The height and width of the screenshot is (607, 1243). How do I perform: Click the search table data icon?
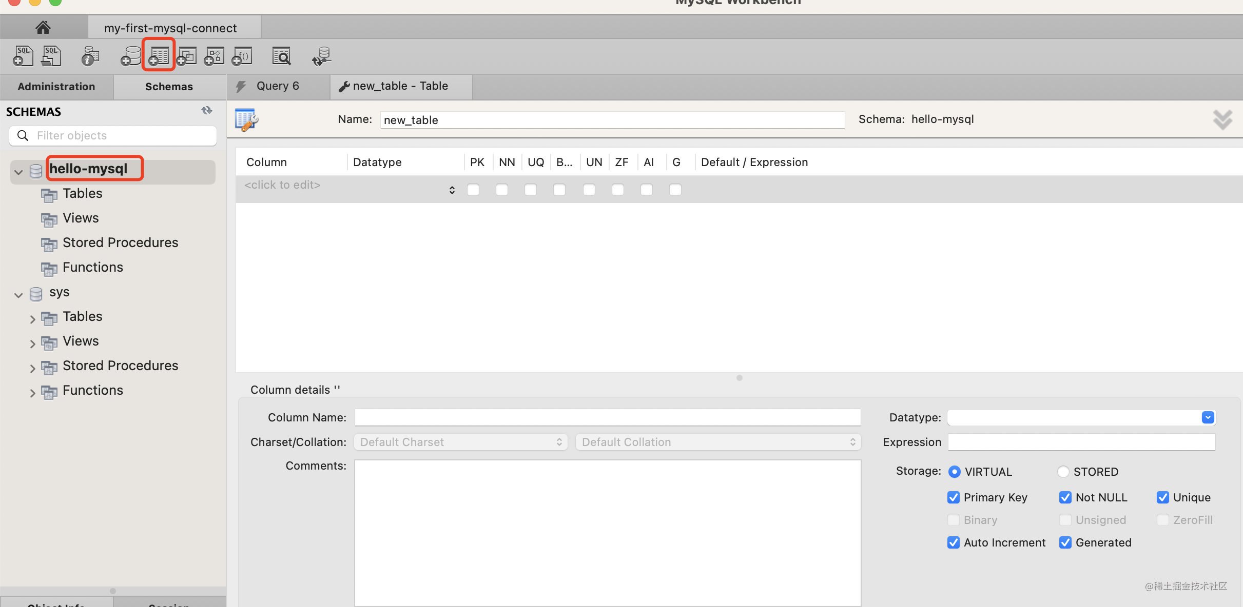(281, 56)
